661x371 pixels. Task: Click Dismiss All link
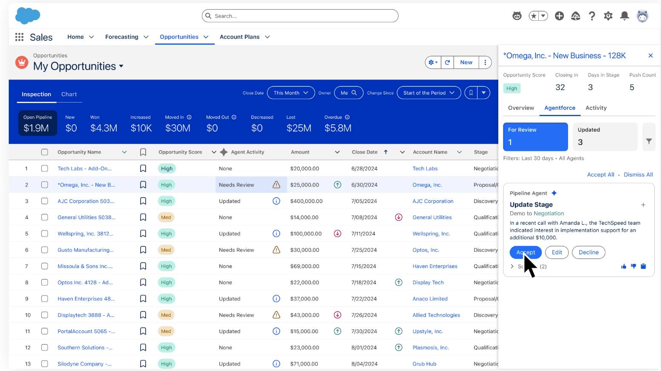[638, 174]
